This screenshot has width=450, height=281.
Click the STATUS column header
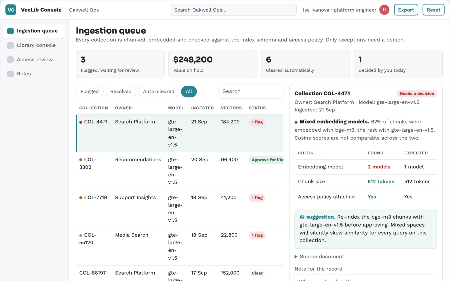click(x=257, y=108)
